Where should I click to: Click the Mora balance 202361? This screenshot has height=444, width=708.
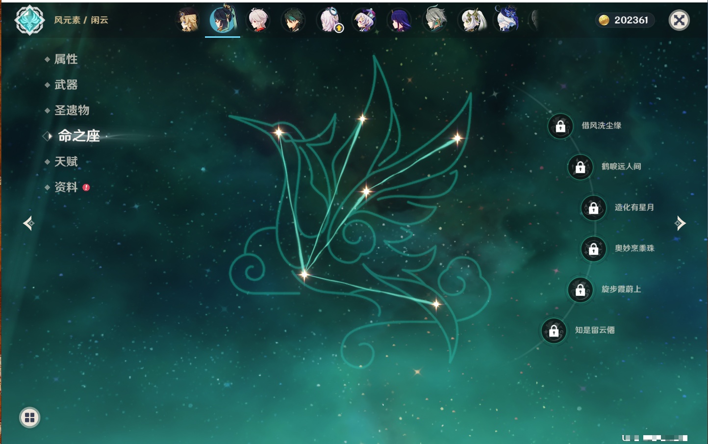[632, 20]
